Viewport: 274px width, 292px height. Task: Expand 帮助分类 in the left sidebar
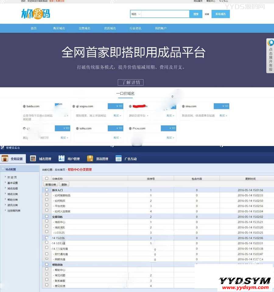(x=12, y=200)
